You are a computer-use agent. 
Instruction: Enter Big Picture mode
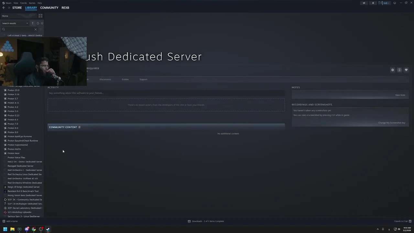point(395,3)
